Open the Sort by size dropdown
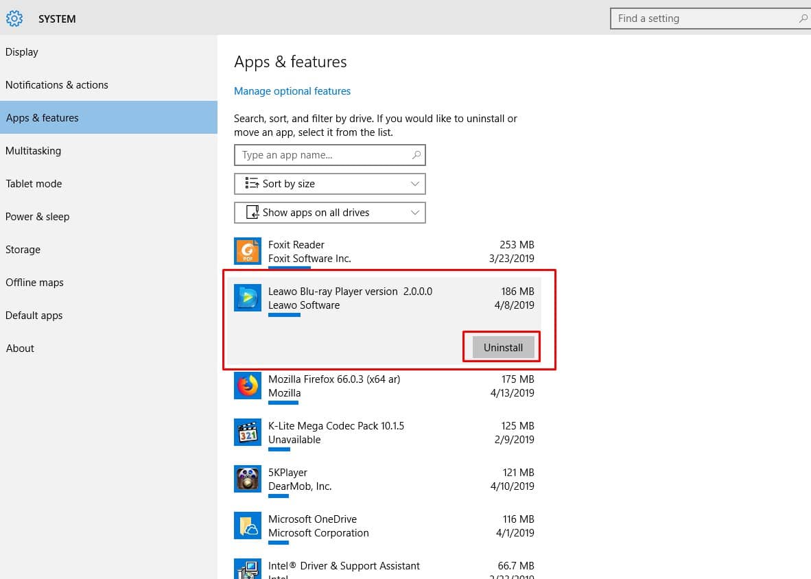The width and height of the screenshot is (811, 579). coord(329,184)
